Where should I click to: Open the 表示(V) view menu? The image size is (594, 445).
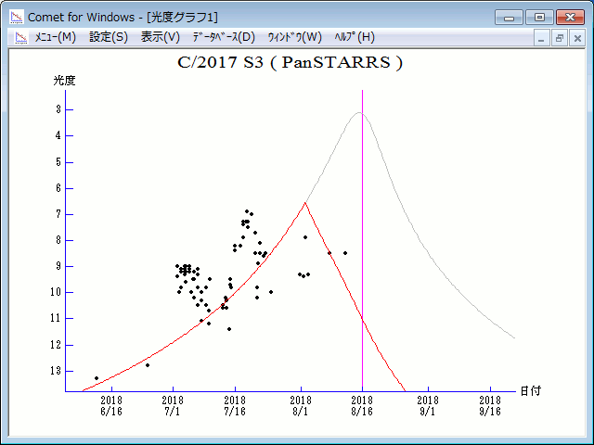coord(161,37)
